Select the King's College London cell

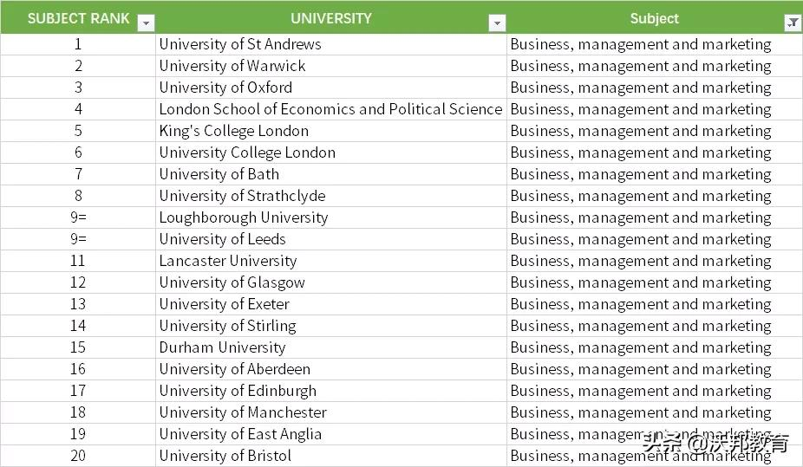(234, 131)
